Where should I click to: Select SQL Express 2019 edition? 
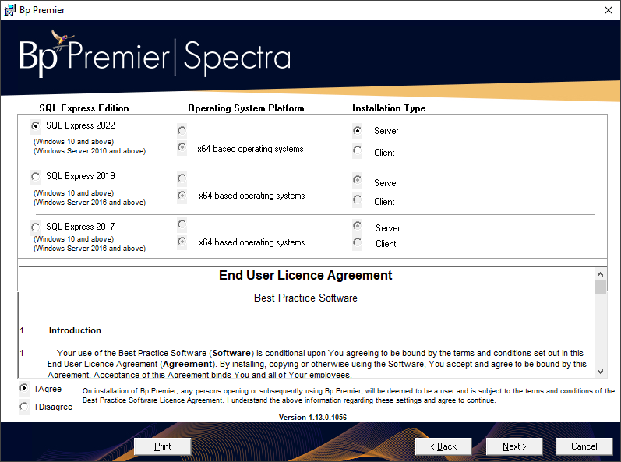coord(36,176)
